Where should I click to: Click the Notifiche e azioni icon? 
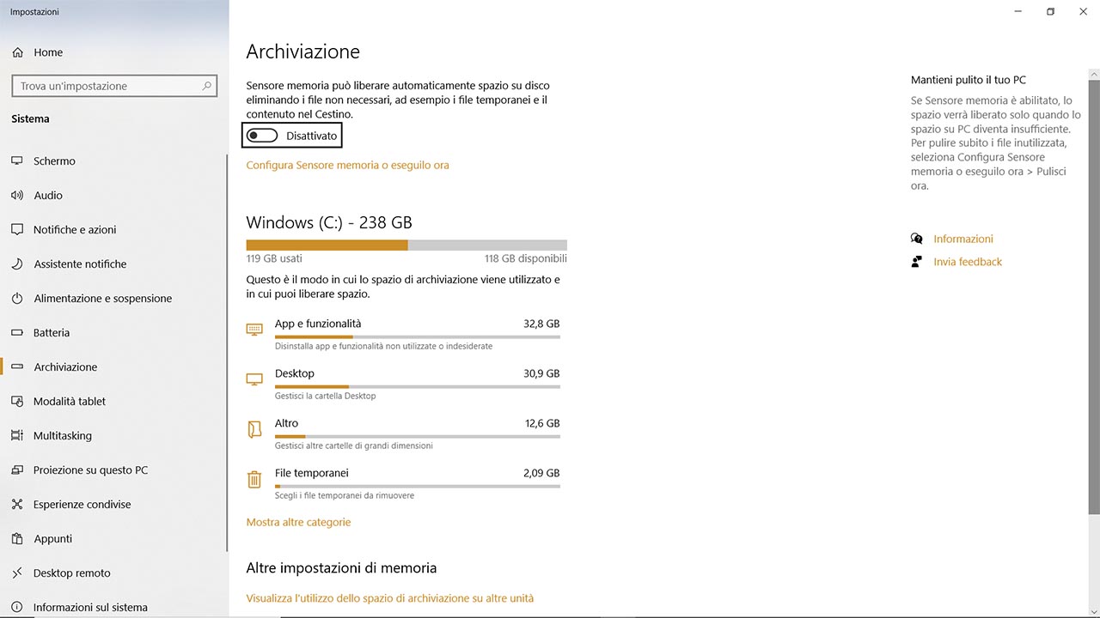click(x=17, y=229)
